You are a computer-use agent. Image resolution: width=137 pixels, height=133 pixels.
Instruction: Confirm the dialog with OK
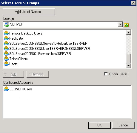pos(99,125)
